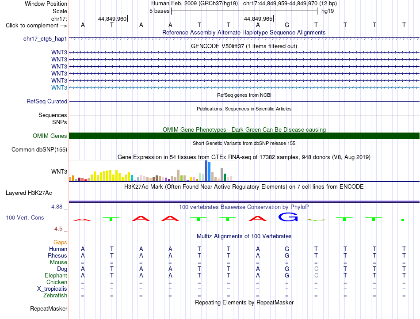Click the '5 bases' scale label
This screenshot has width=420, height=319.
point(159,11)
